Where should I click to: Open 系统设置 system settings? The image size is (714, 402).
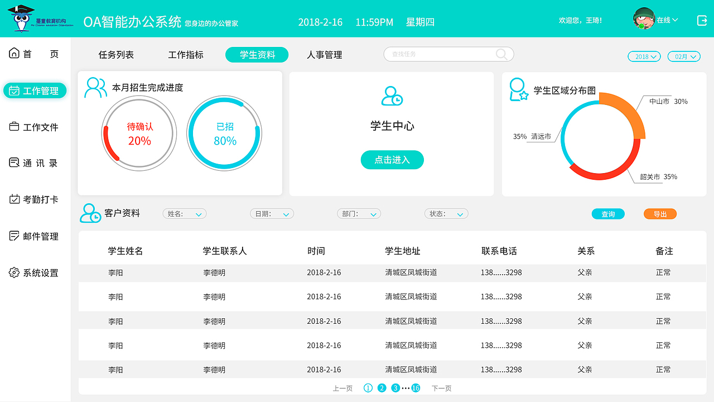click(35, 272)
